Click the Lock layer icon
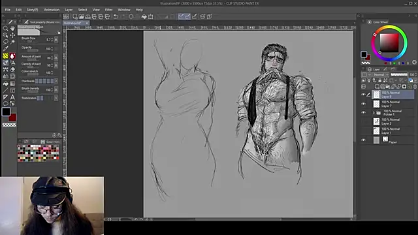This screenshot has width=418, height=235. tap(380, 80)
